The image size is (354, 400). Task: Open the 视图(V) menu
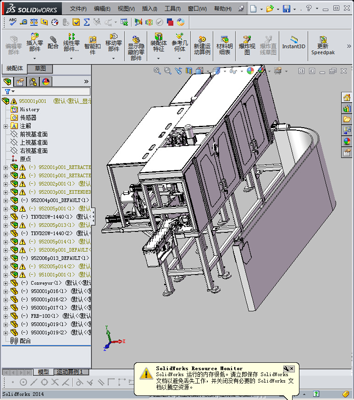(126, 9)
